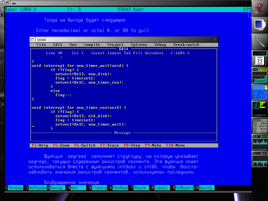Click the QEMU window menu icon

(x=33, y=40)
